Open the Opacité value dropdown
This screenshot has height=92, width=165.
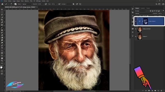coord(43,4)
